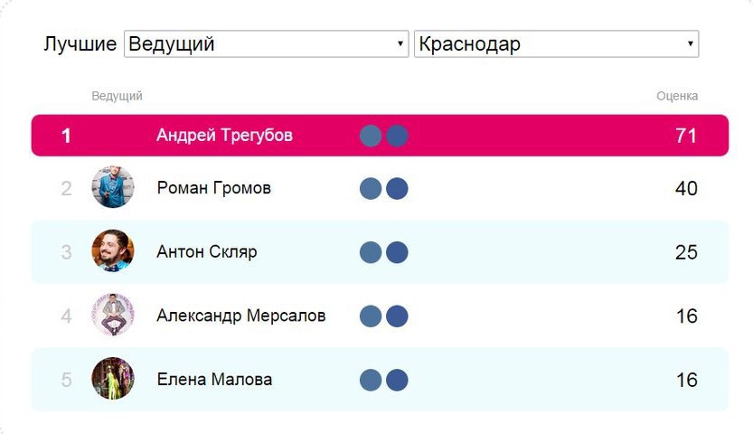Click the Оценка column header

(677, 96)
